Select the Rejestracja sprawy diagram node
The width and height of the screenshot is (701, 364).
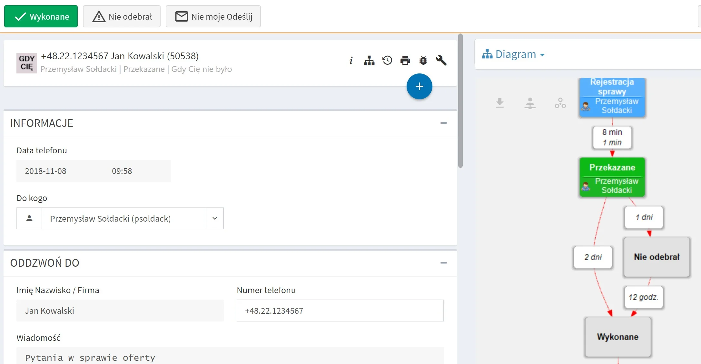612,97
